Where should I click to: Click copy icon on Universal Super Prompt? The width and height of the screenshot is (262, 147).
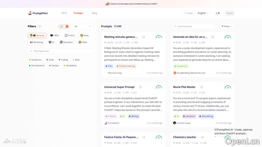pos(140,87)
